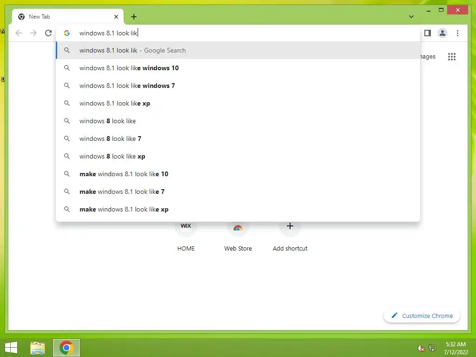476x357 pixels.
Task: Click search icon beside 'make windows 8.1 look like 10'
Action: 67,174
